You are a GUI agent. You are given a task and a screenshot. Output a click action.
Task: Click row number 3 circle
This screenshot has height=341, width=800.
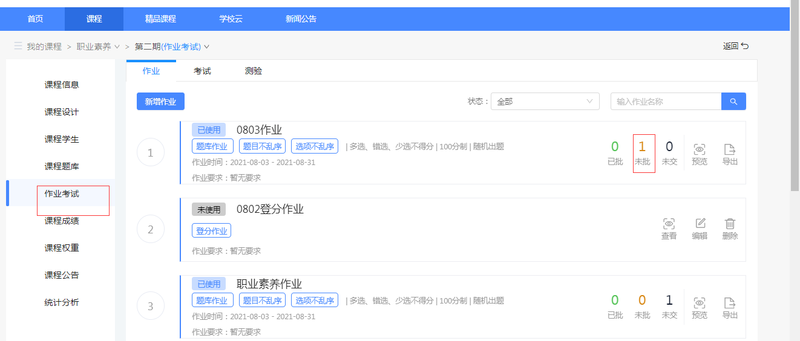151,307
